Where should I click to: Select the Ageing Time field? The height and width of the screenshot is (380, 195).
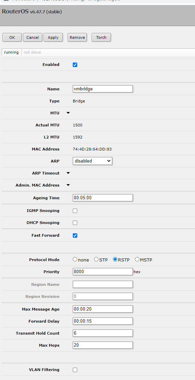(103, 198)
